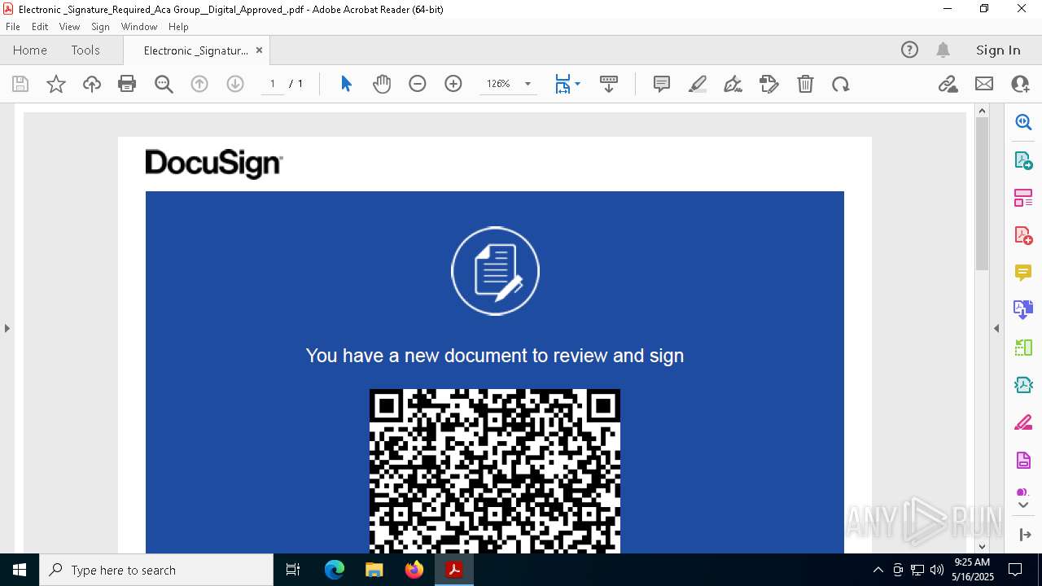The width and height of the screenshot is (1042, 586).
Task: Open Windows Start menu
Action: 20,570
